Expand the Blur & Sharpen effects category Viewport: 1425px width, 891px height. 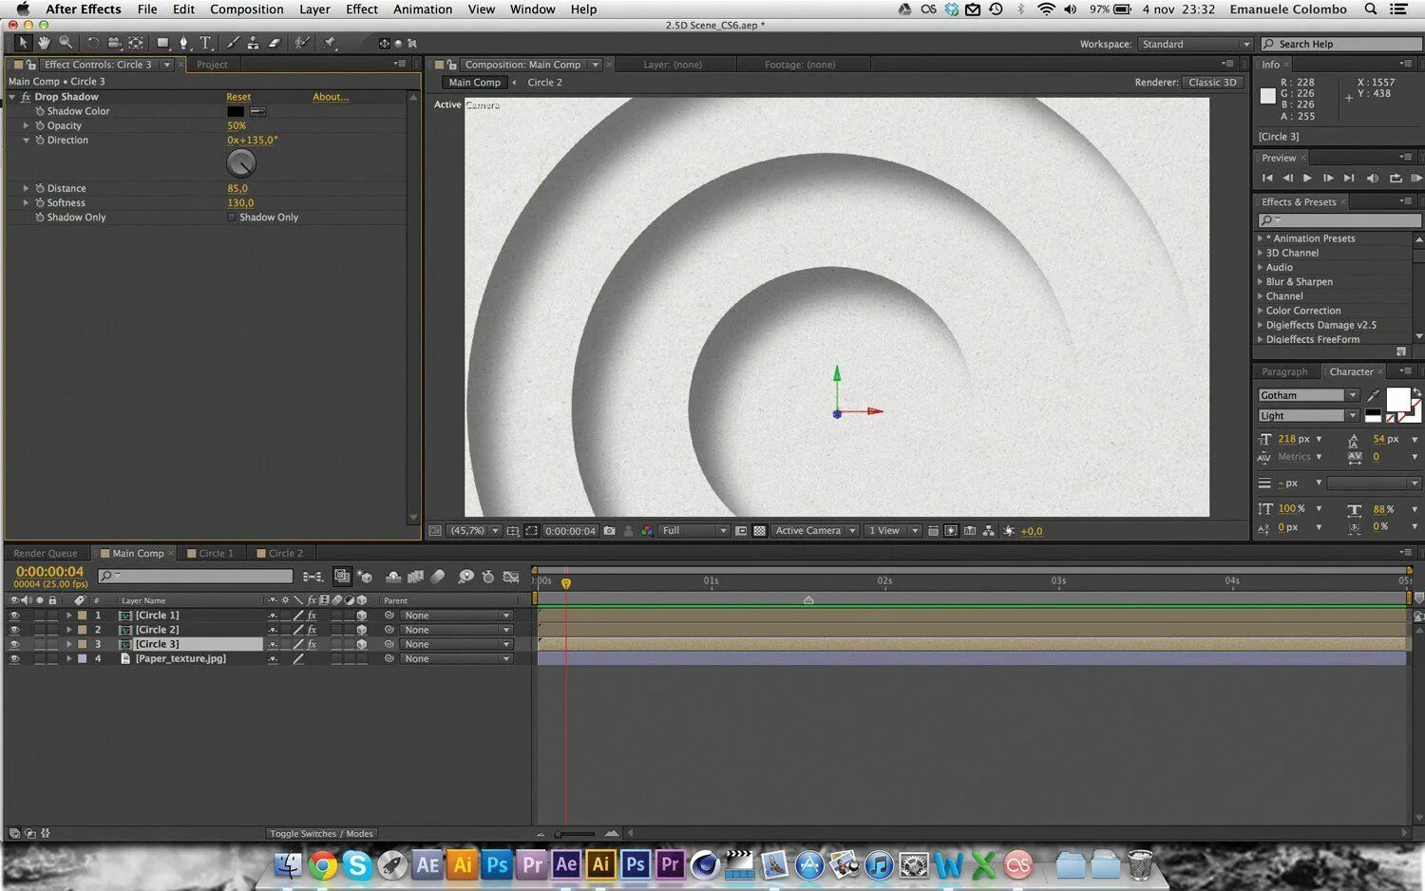[1261, 282]
